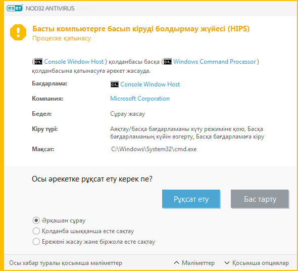Select the Әрқашан сұрау radio option
Screen dimensions: 298x271
tap(36, 220)
